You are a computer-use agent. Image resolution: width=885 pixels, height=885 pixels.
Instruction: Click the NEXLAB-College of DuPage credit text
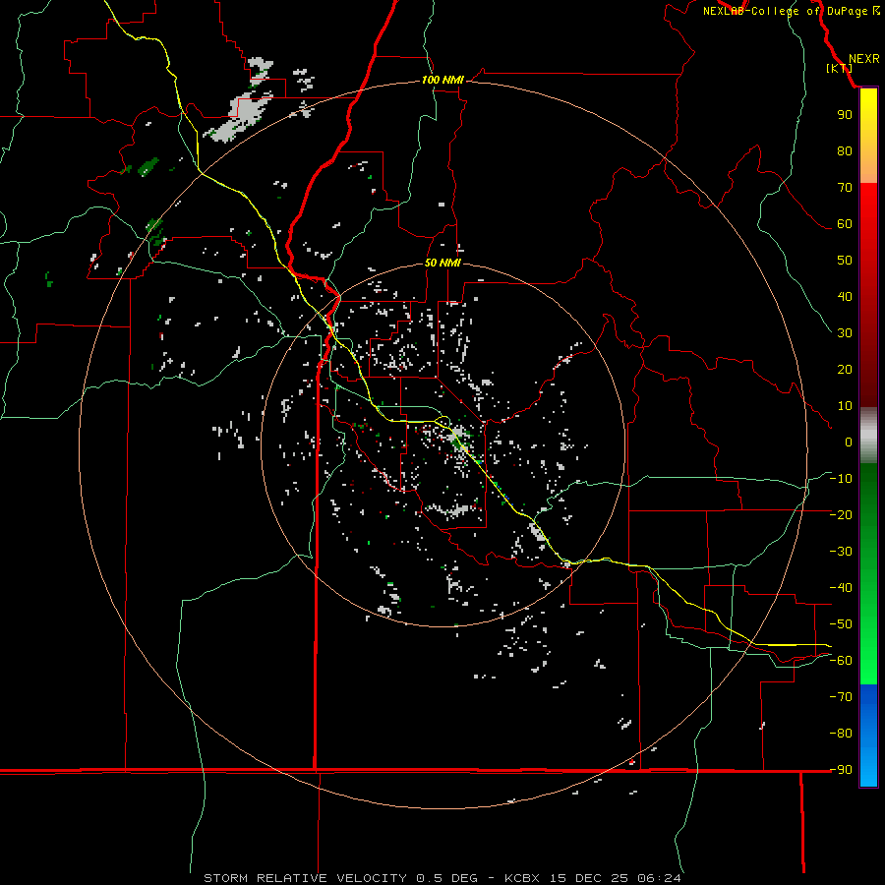pyautogui.click(x=791, y=11)
